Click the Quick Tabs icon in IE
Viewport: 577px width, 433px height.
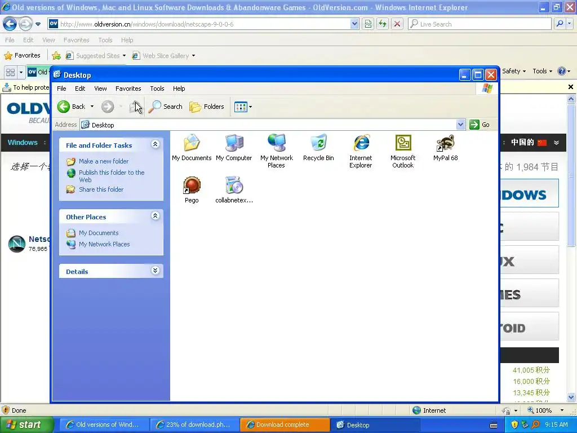[x=10, y=72]
